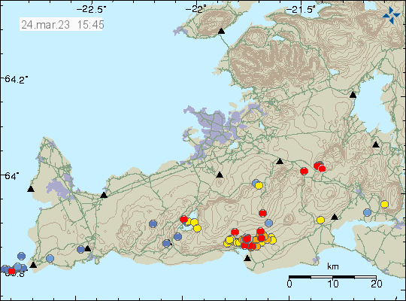The width and height of the screenshot is (406, 301).
Task: Select the lone red circle west of the red pair
Action: 304,171
